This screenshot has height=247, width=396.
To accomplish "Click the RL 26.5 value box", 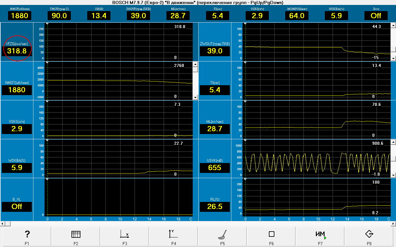I will pyautogui.click(x=215, y=207).
